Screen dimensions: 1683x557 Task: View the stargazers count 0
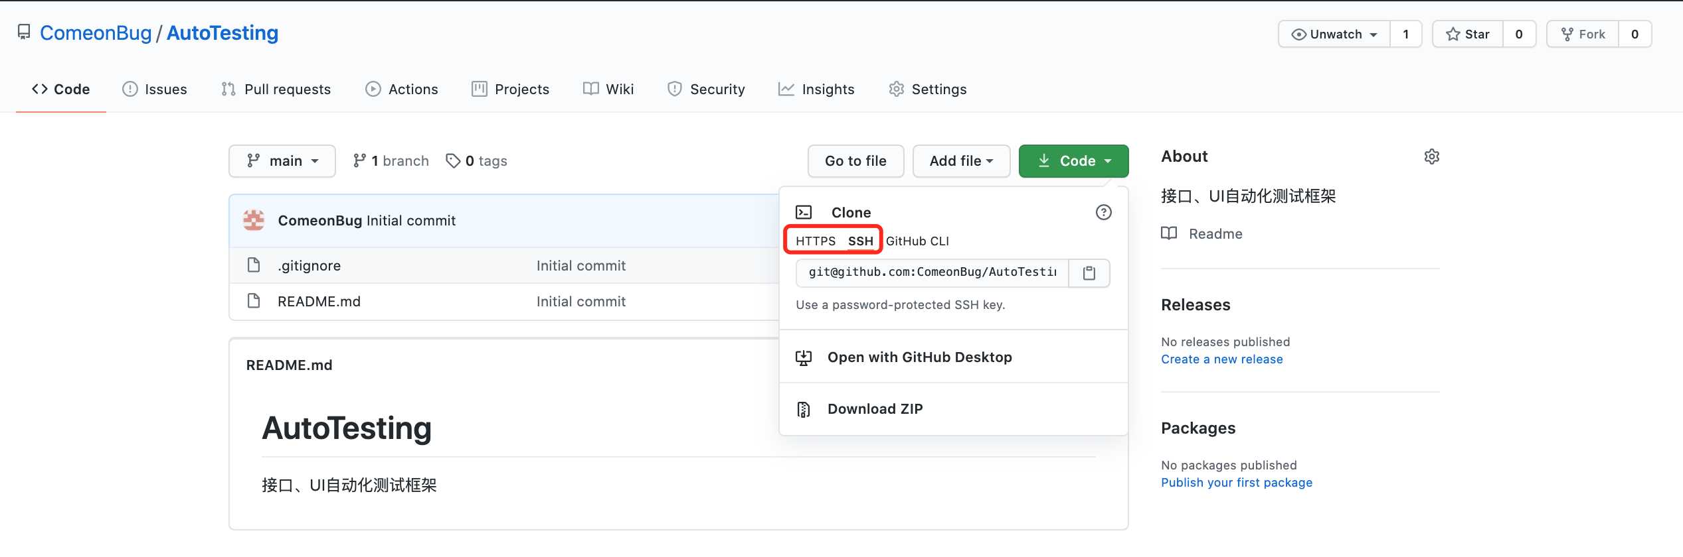click(1519, 34)
